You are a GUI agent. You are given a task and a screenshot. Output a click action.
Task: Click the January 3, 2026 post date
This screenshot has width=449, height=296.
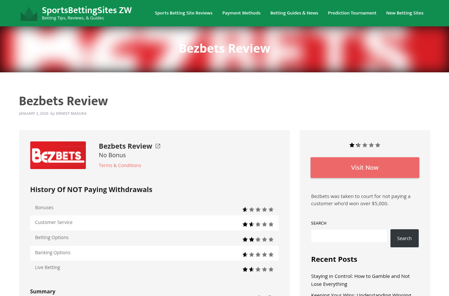34,113
